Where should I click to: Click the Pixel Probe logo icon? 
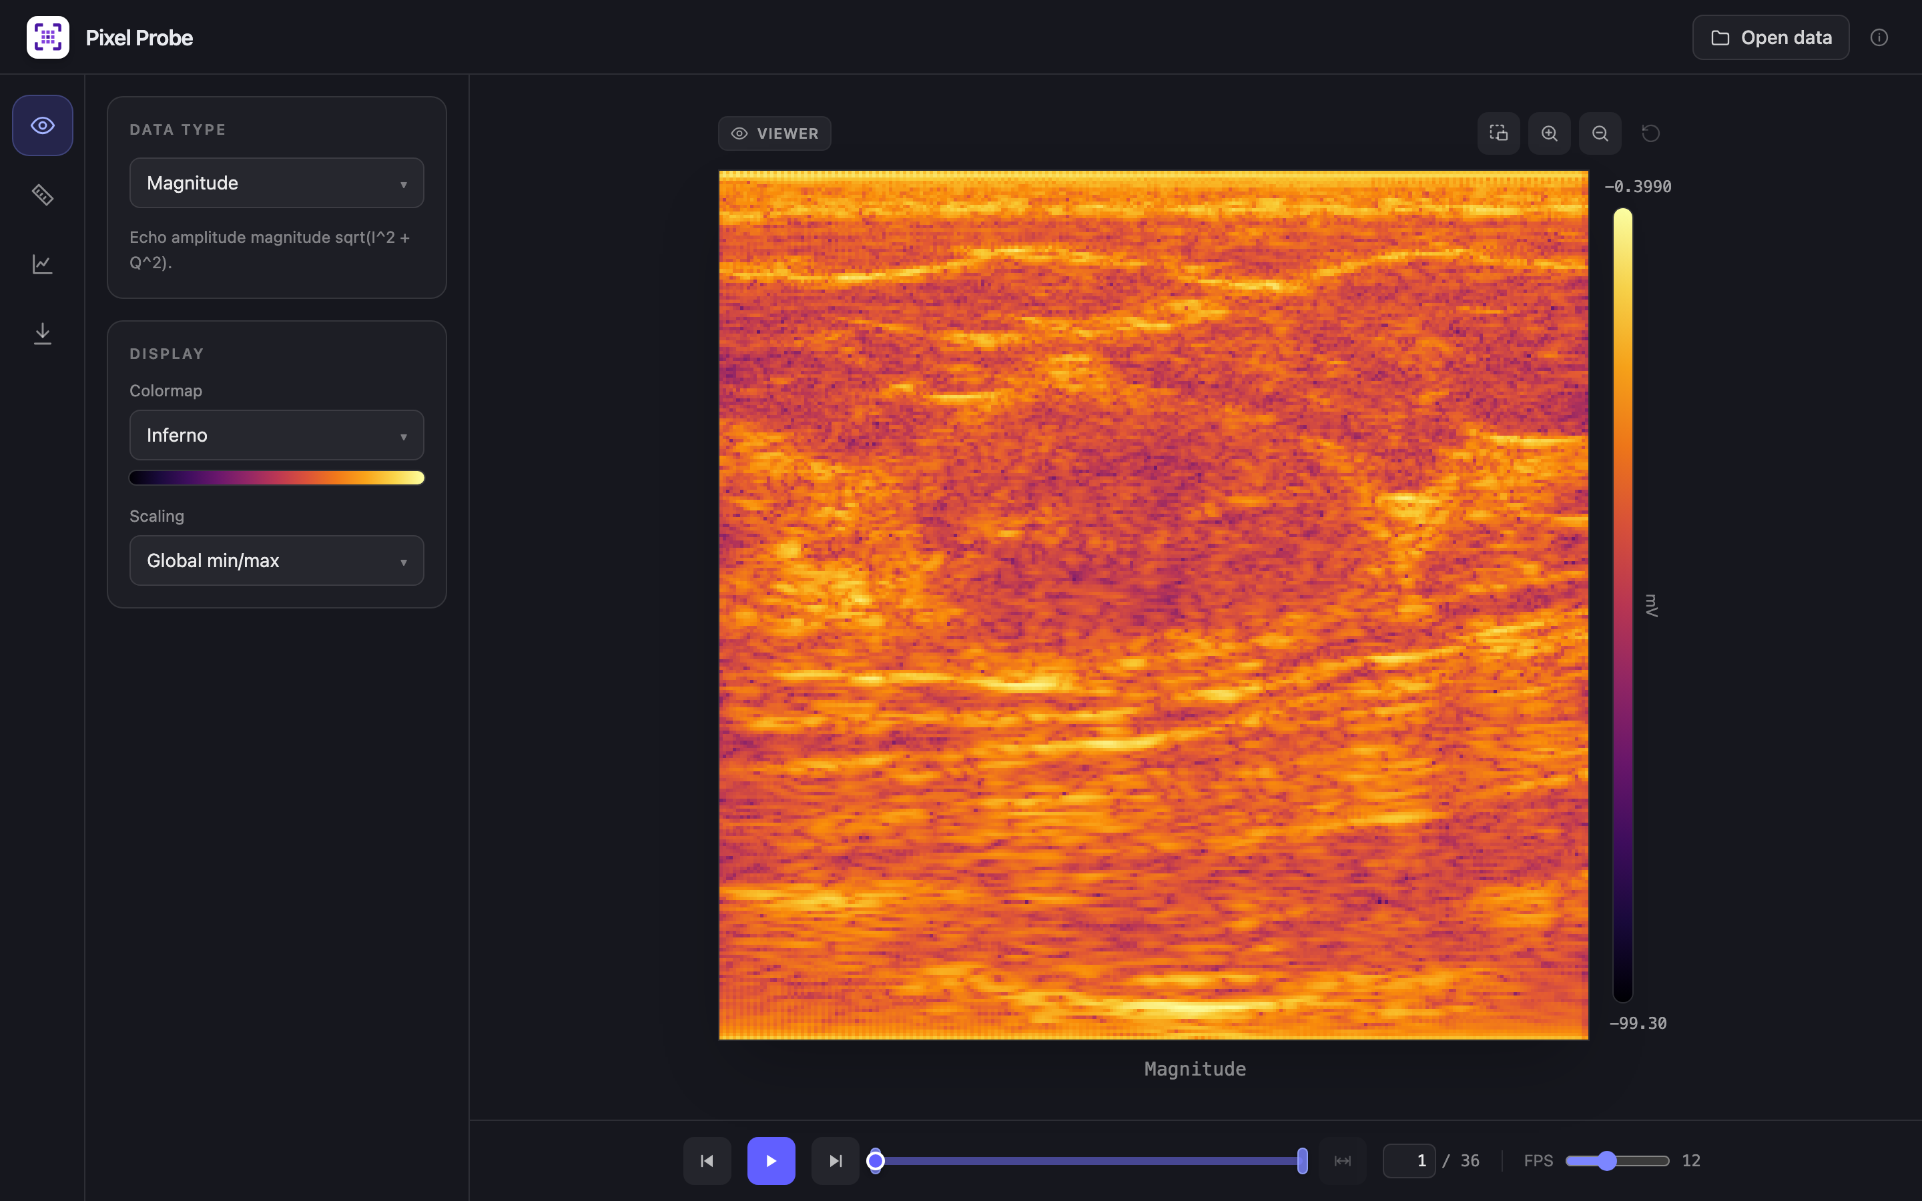point(47,37)
